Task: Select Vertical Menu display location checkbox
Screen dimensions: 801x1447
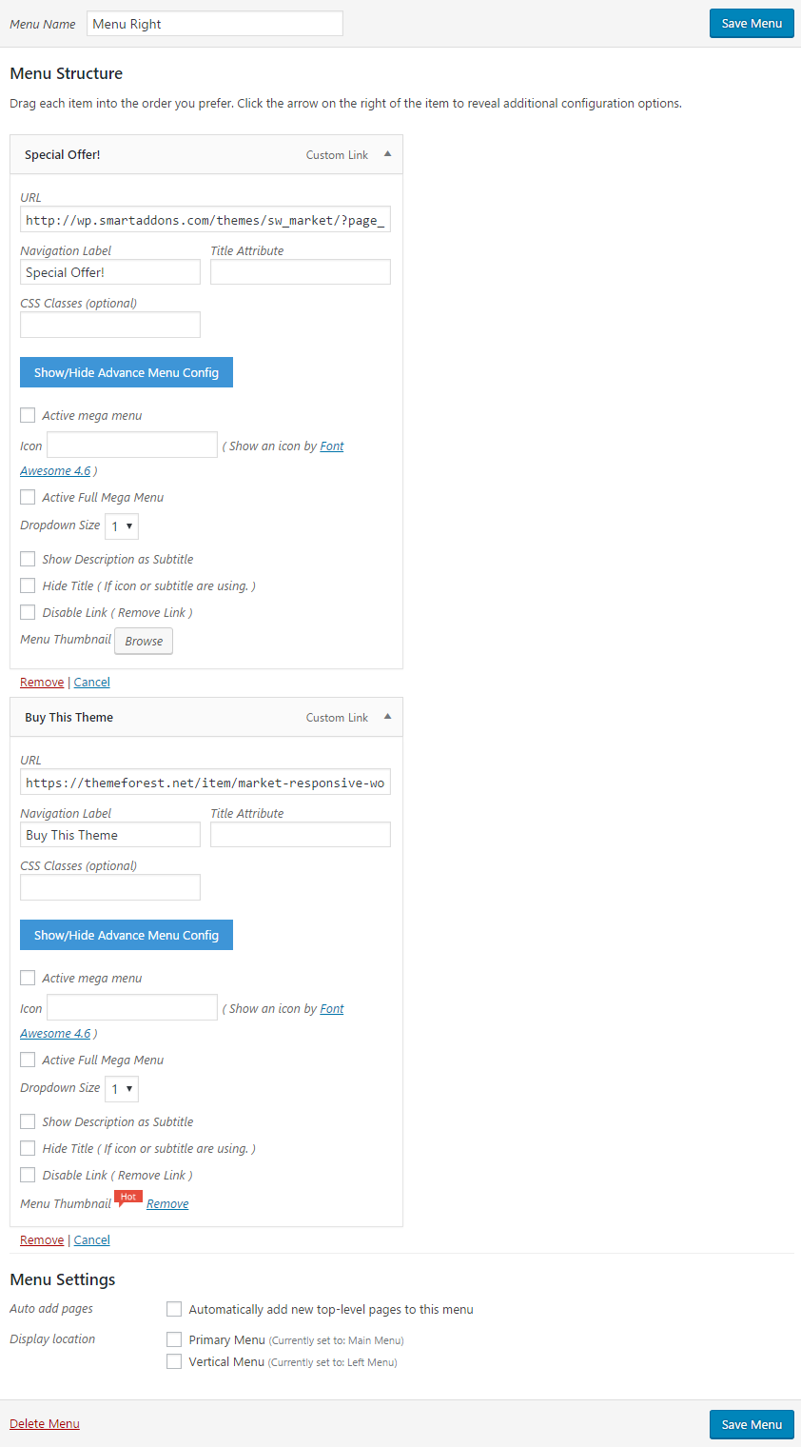Action: point(174,1361)
